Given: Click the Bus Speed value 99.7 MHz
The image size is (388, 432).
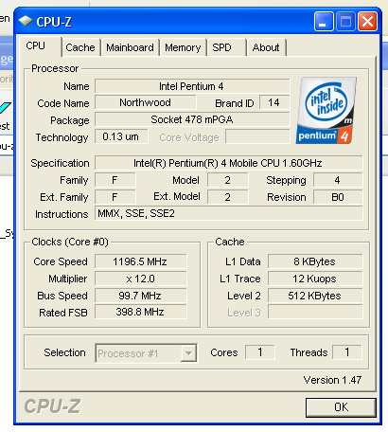Looking at the screenshot, I should (141, 296).
